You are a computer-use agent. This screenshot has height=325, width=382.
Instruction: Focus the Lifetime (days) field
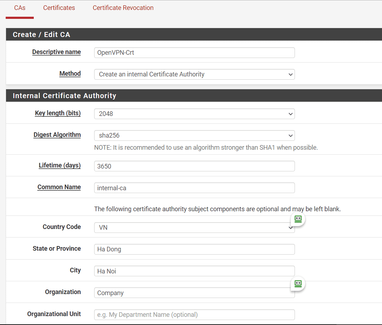point(194,166)
